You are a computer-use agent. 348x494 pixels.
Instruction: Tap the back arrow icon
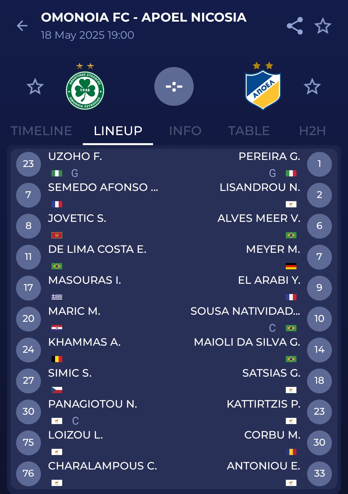(22, 26)
